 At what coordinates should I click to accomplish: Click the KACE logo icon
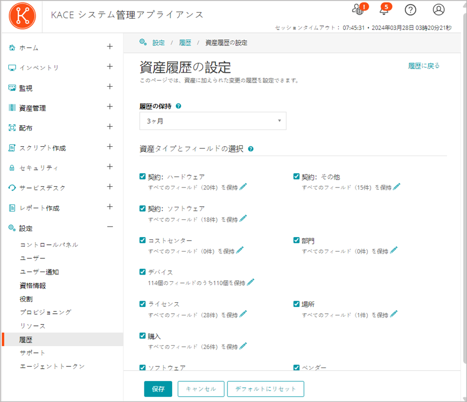23,16
